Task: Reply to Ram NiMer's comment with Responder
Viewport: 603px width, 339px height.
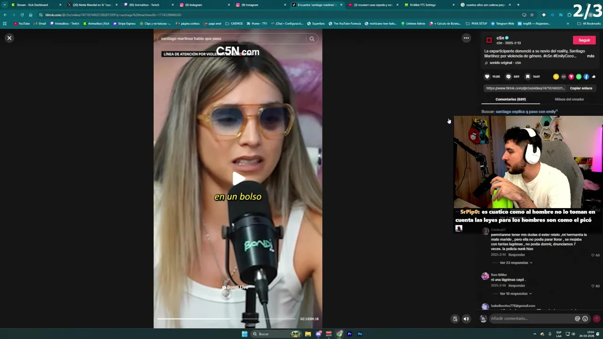Action: (516, 286)
